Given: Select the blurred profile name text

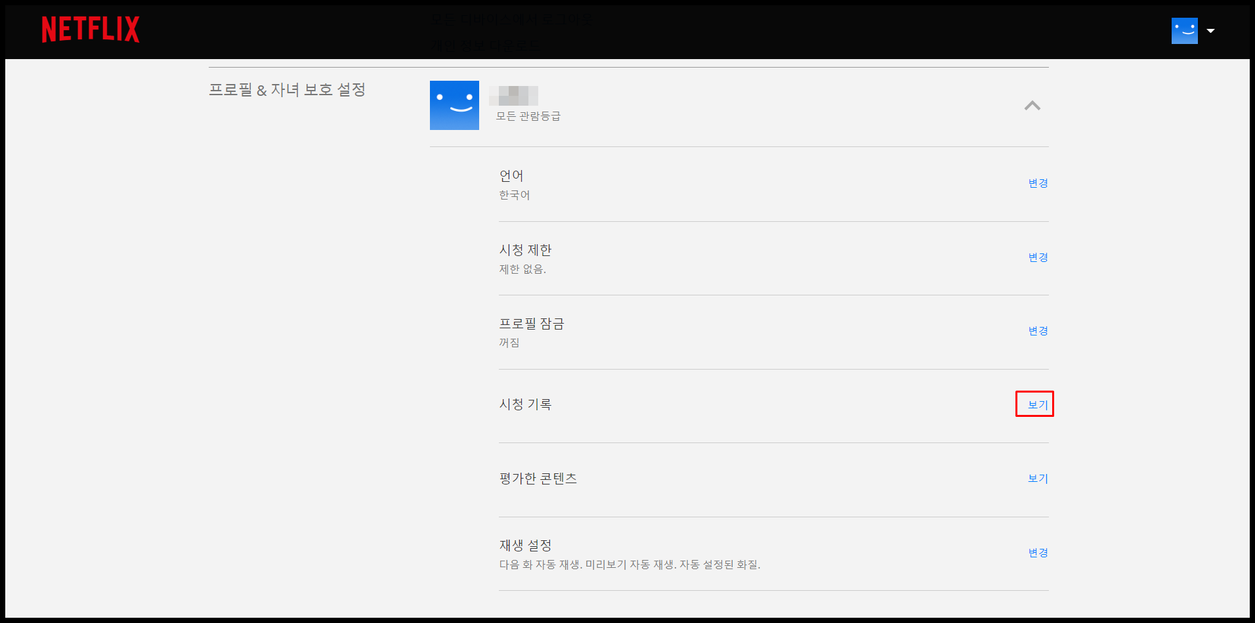Looking at the screenshot, I should click(514, 96).
